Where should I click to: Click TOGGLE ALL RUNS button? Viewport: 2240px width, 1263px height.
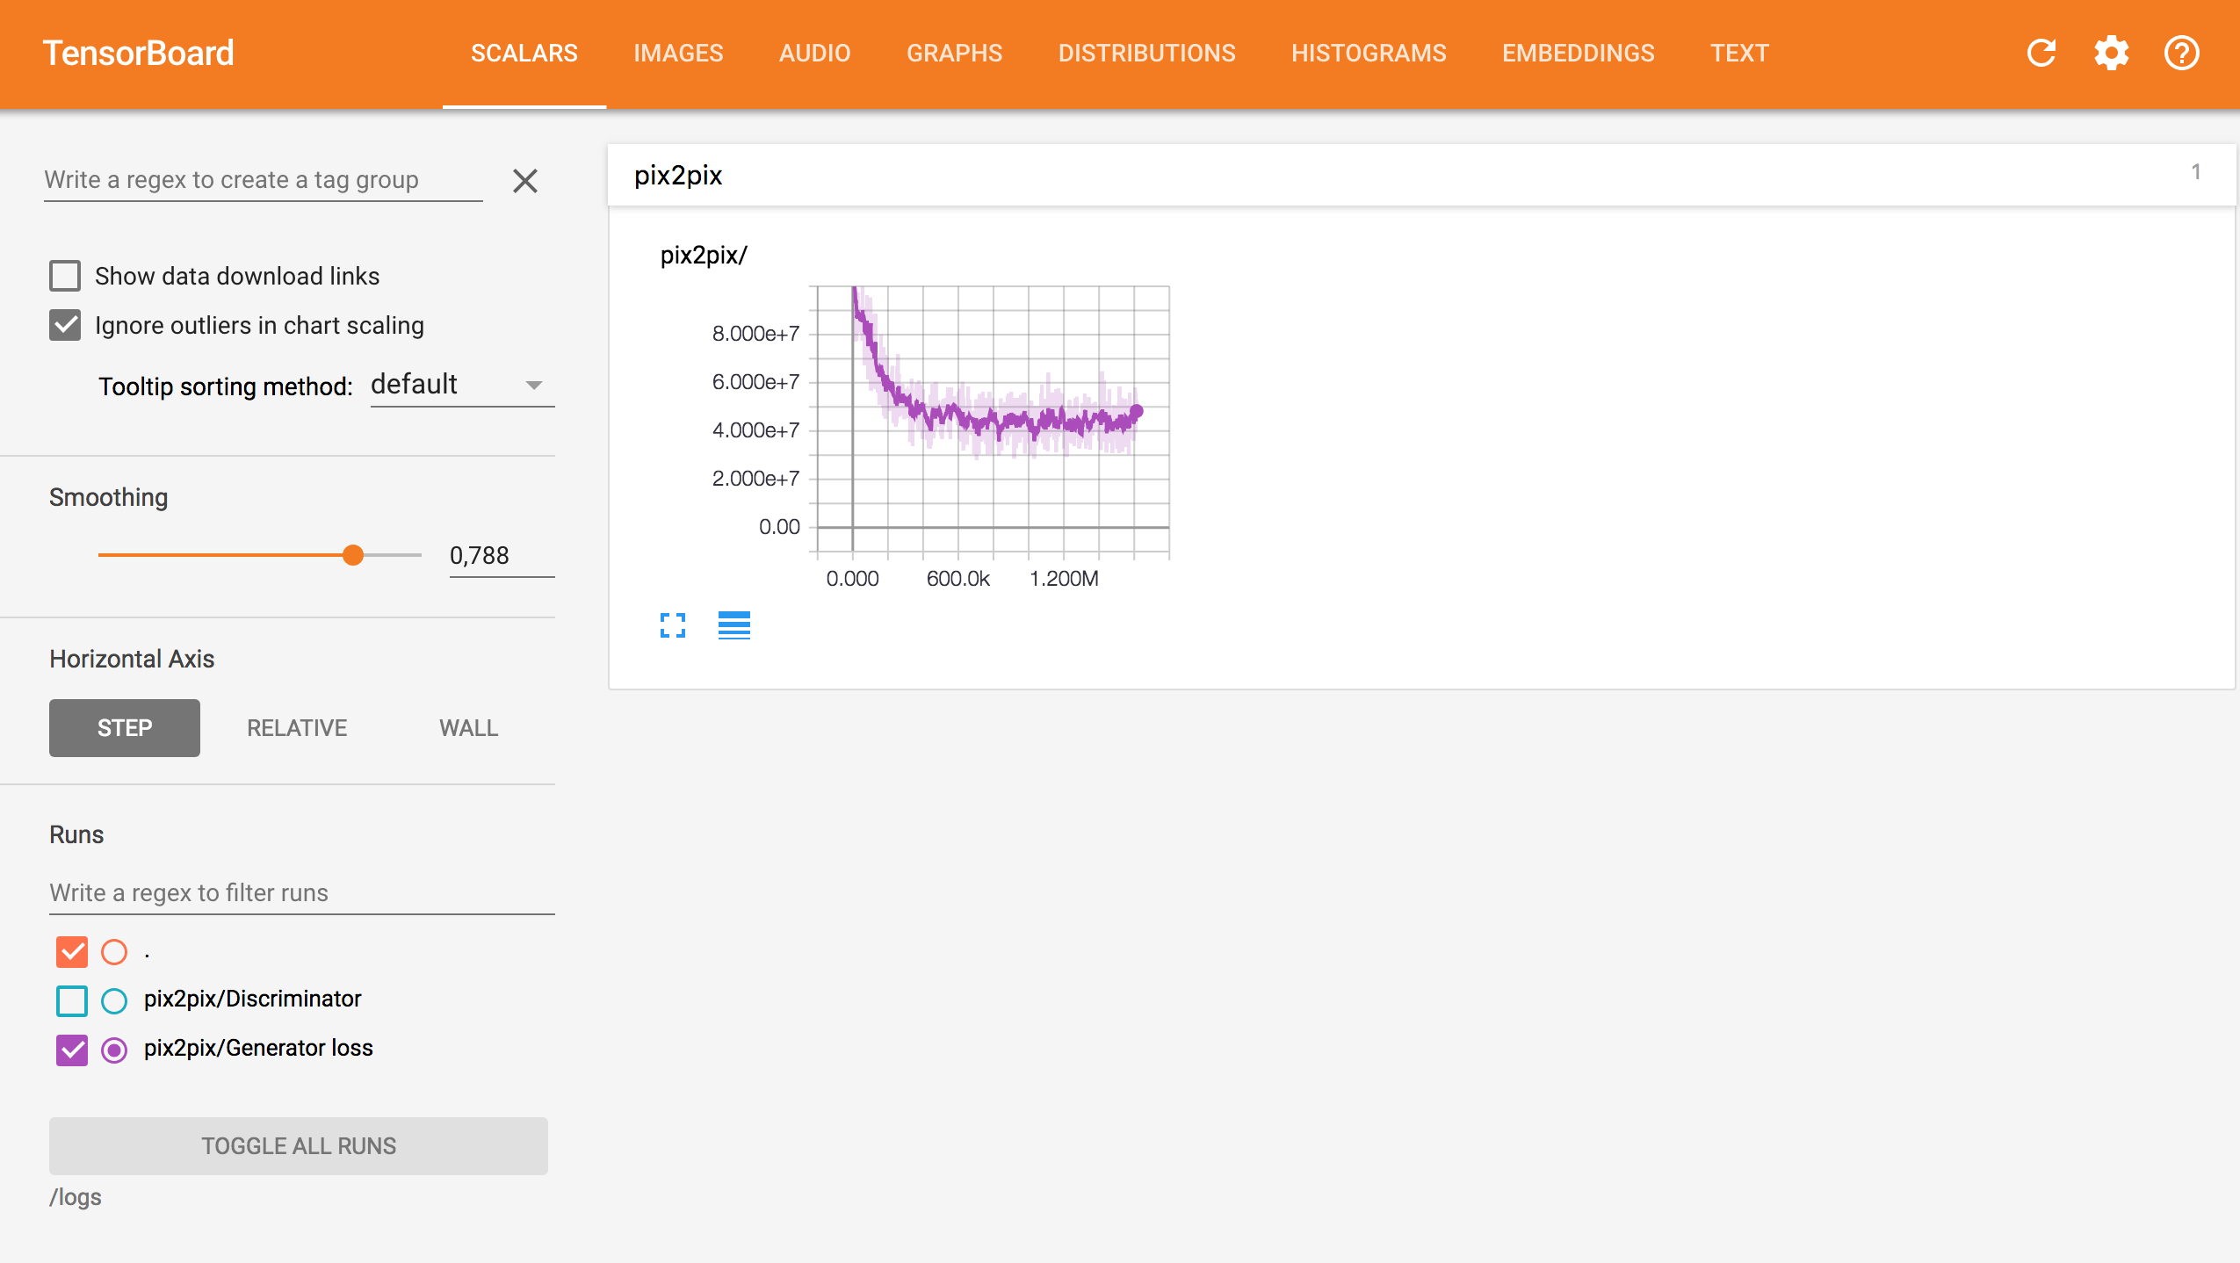(299, 1146)
